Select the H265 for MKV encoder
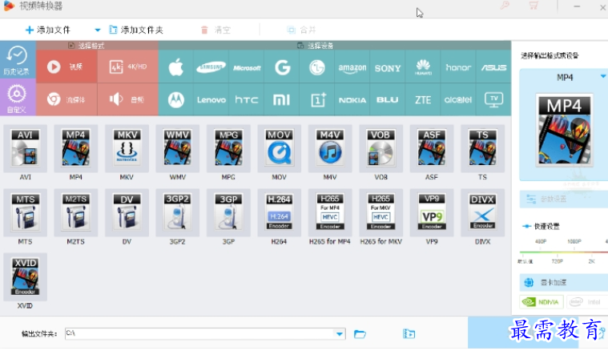The width and height of the screenshot is (608, 355). 381,212
